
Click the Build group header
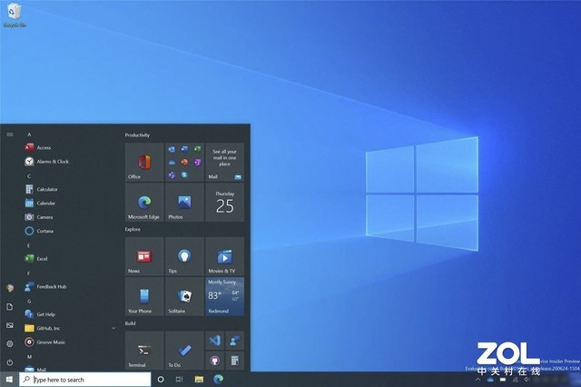(130, 323)
